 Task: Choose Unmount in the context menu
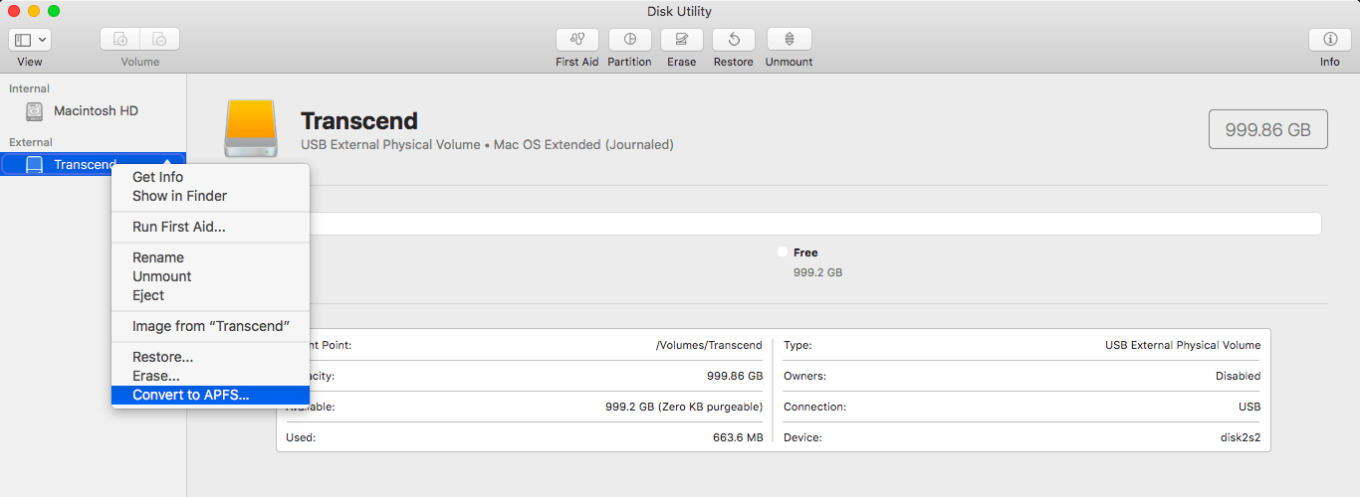pos(210,276)
